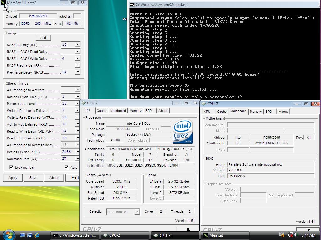321x240 pixels.
Task: Open Write to Precharge Delayed dropdown
Action: (78, 110)
